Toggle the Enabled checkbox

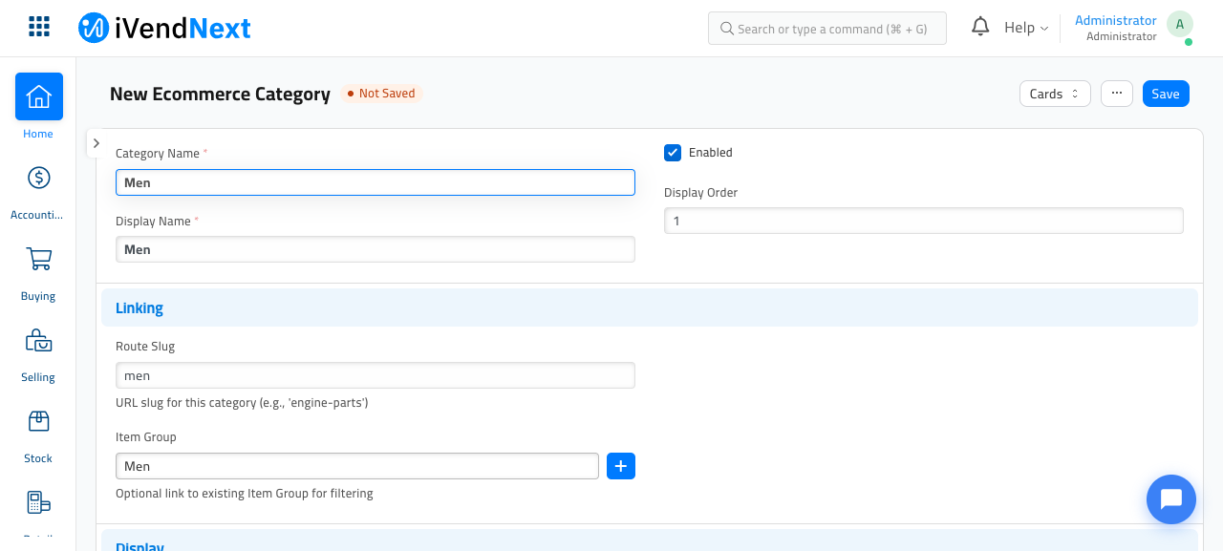pyautogui.click(x=673, y=153)
